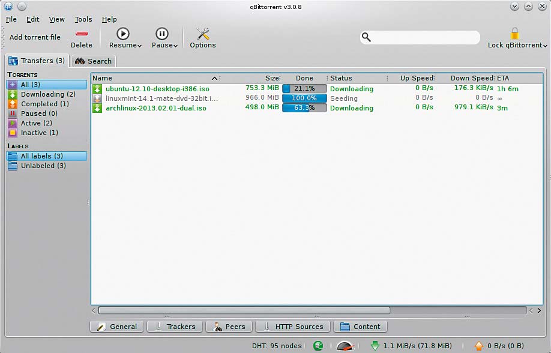The width and height of the screenshot is (551, 353).
Task: Open Options via wrench and screwdriver icon
Action: coord(203,34)
